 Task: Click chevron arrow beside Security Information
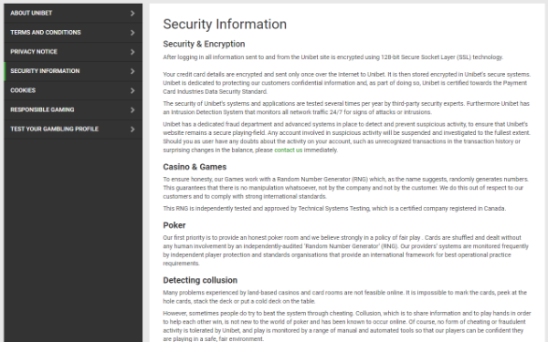click(132, 71)
